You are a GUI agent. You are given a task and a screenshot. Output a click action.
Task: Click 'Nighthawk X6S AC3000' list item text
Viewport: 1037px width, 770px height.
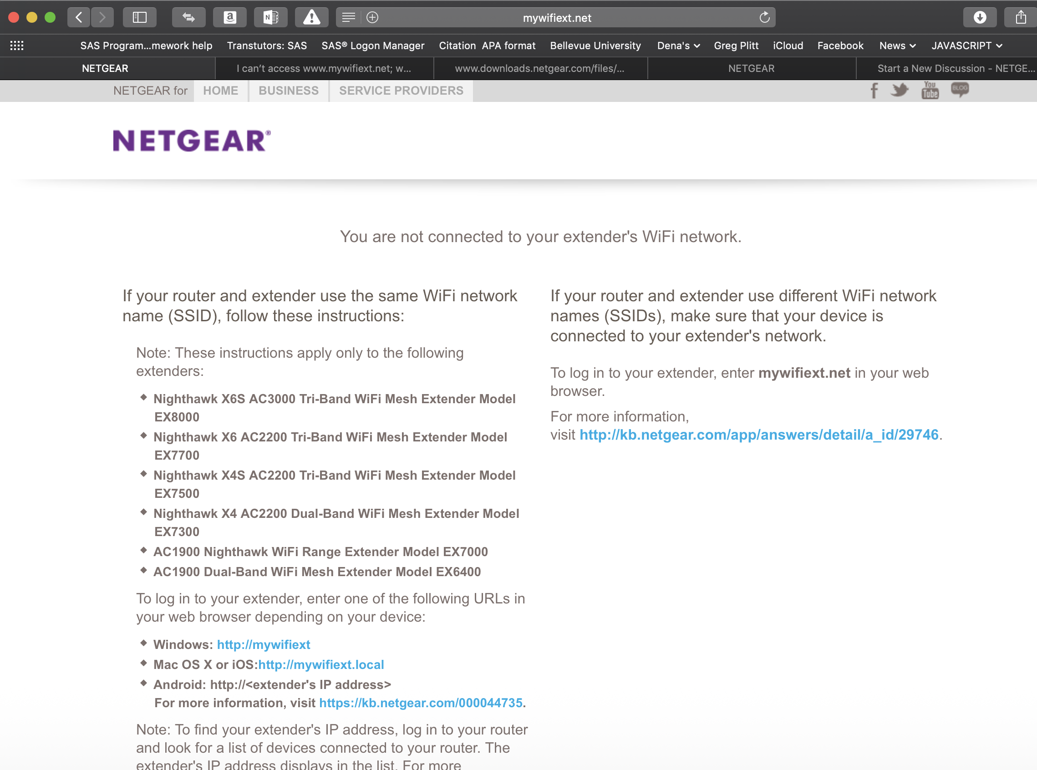tap(334, 408)
